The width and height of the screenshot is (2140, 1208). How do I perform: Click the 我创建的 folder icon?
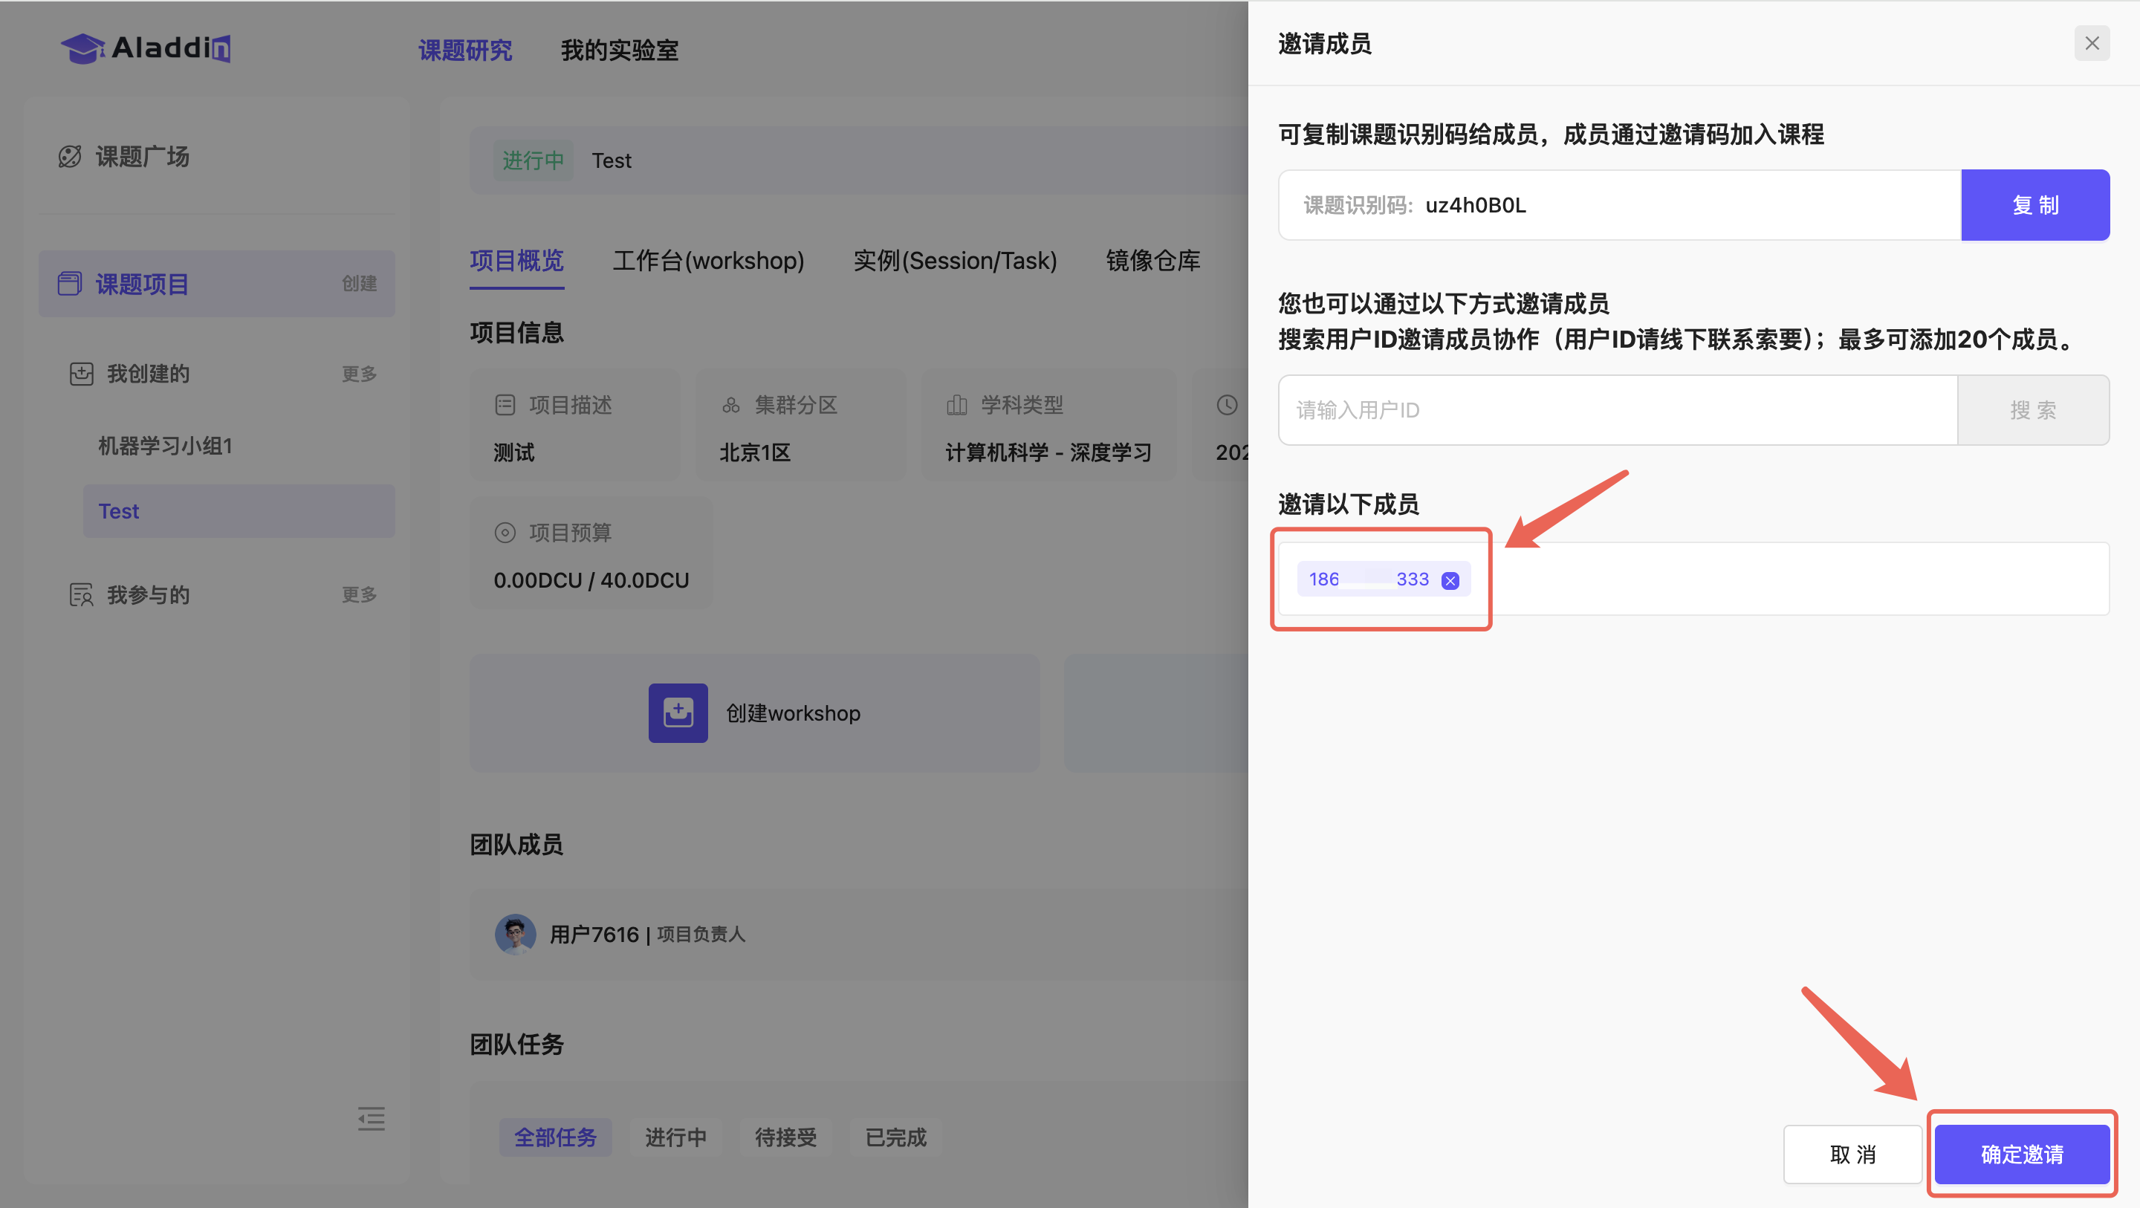[x=82, y=374]
